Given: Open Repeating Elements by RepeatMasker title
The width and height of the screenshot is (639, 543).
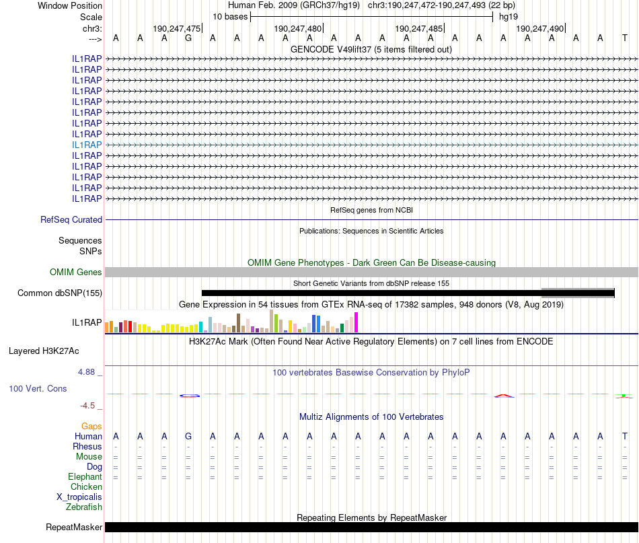Looking at the screenshot, I should click(371, 517).
